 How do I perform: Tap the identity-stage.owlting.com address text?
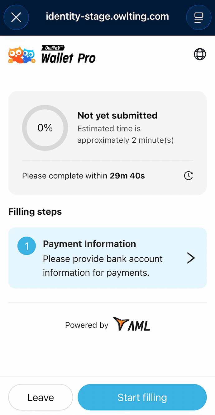pyautogui.click(x=107, y=16)
